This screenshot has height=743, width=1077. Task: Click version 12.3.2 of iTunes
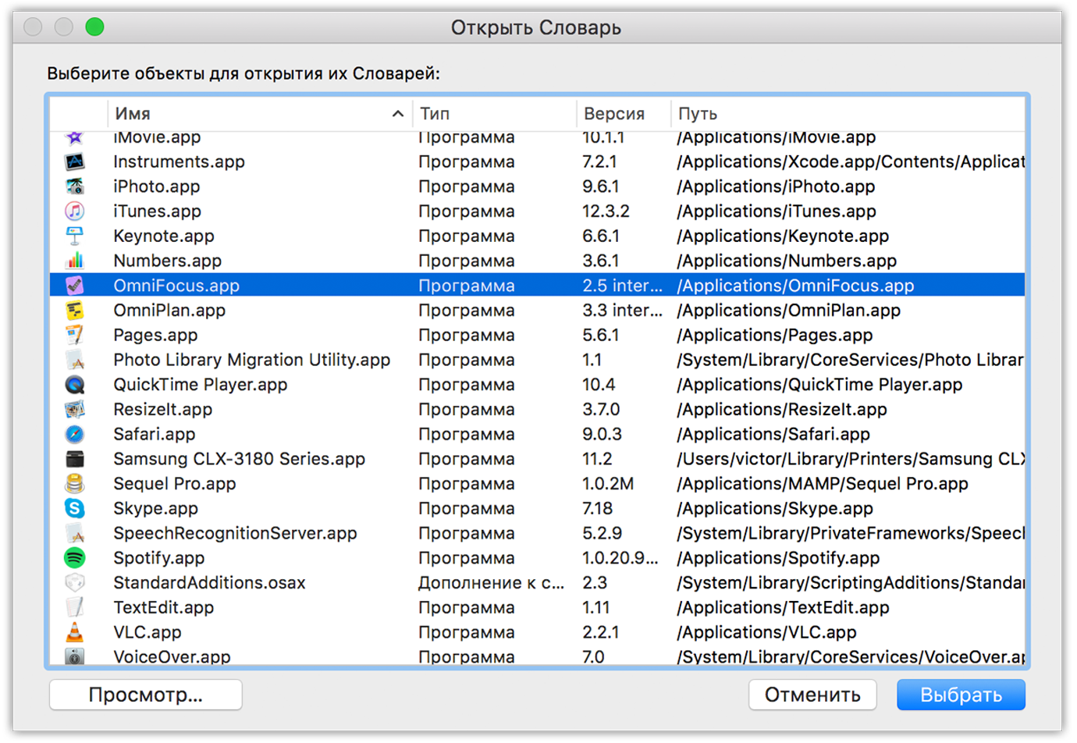[x=606, y=211]
